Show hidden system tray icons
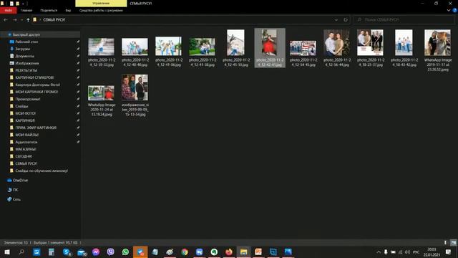Image resolution: width=458 pixels, height=258 pixels. 379,252
